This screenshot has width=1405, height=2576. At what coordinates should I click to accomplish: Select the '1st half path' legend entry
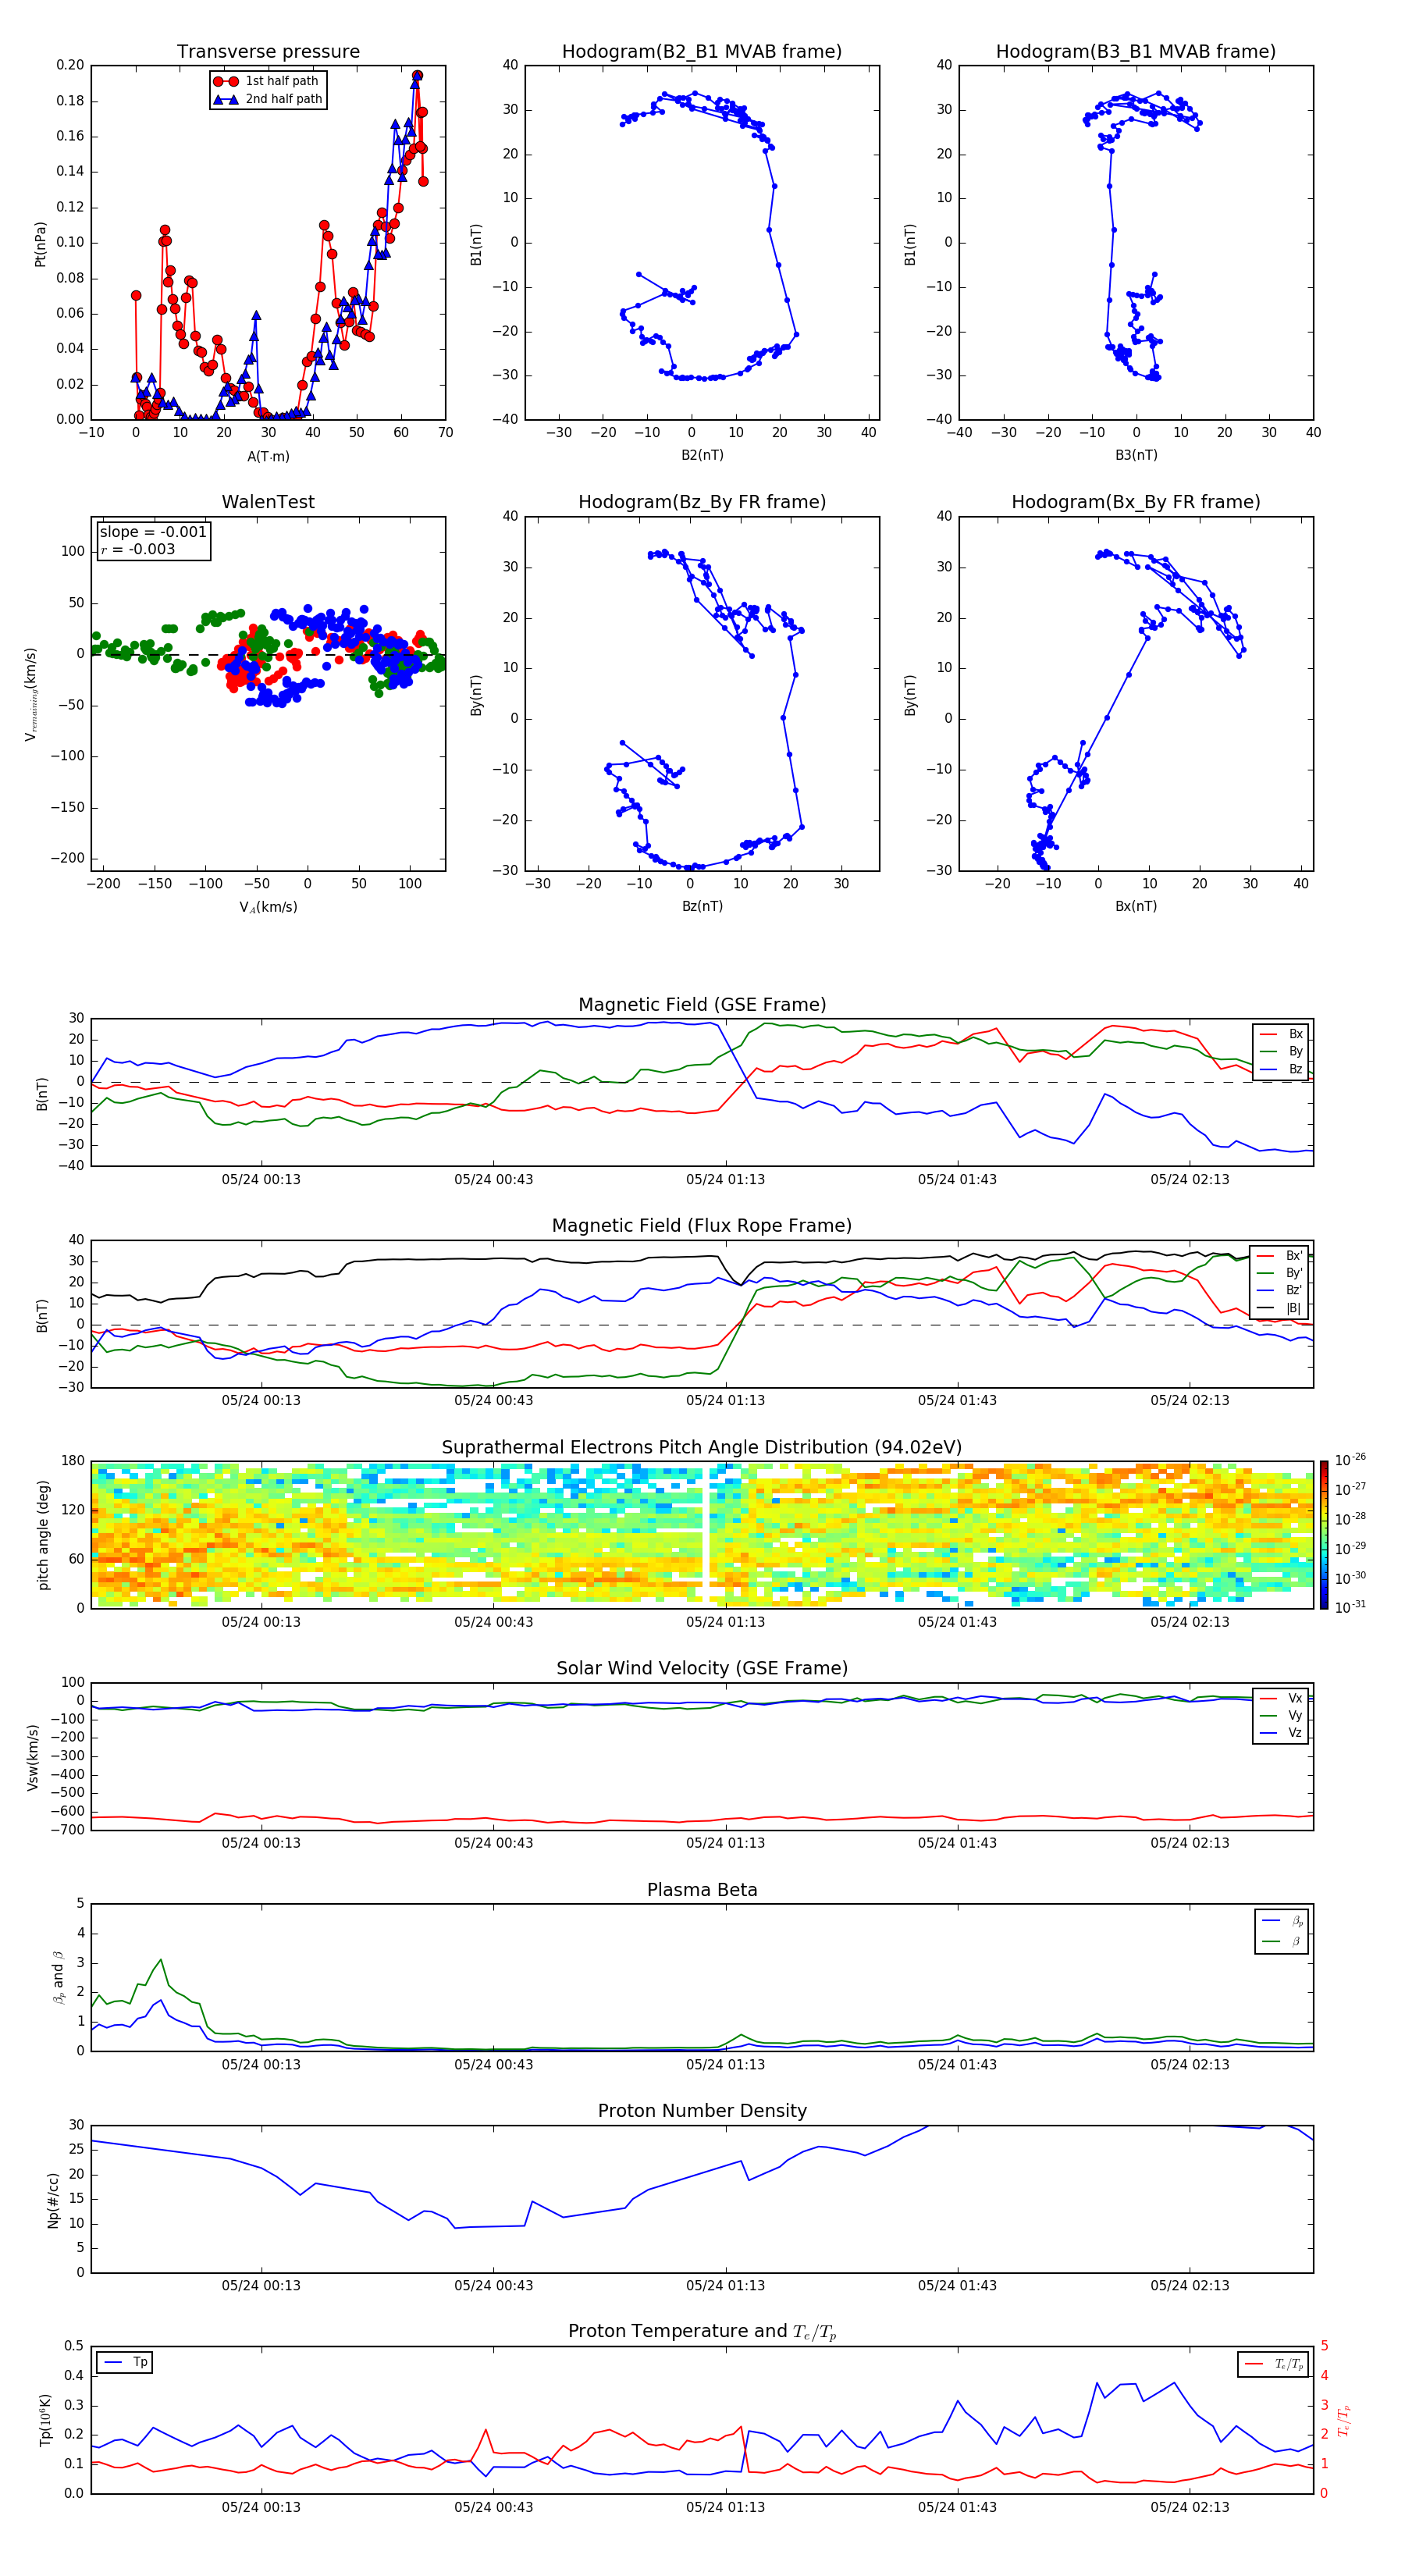pyautogui.click(x=267, y=81)
